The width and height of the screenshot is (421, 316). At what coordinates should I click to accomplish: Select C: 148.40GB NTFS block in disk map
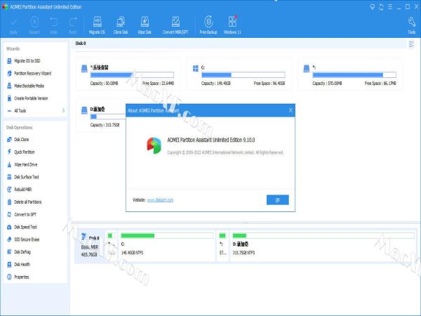166,245
